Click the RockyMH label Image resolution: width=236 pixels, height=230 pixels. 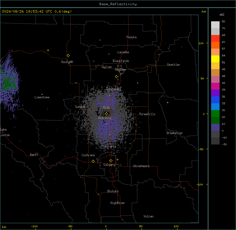[67, 62]
